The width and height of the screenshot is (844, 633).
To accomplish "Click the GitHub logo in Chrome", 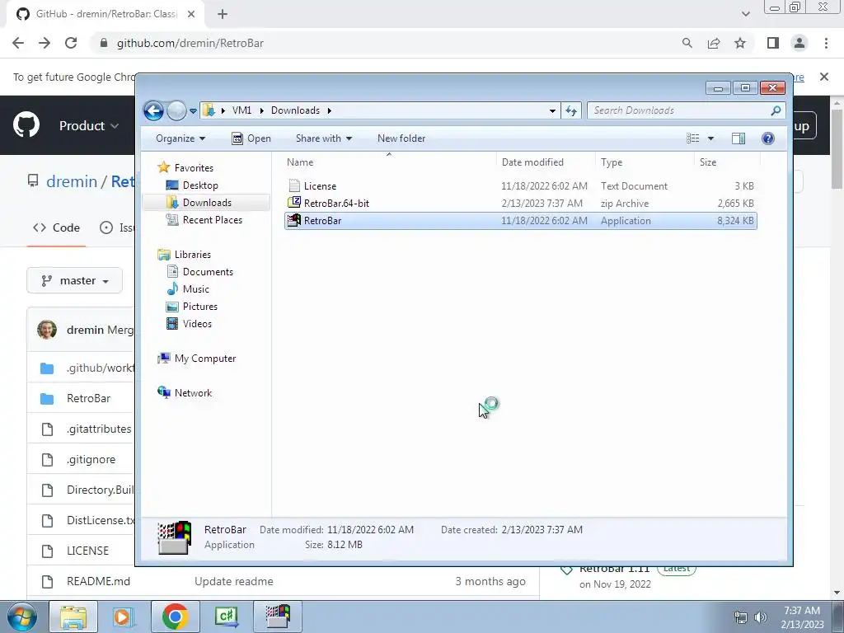I will 26,125.
